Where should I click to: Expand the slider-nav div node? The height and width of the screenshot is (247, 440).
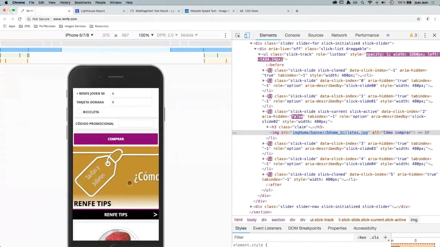tap(251, 207)
